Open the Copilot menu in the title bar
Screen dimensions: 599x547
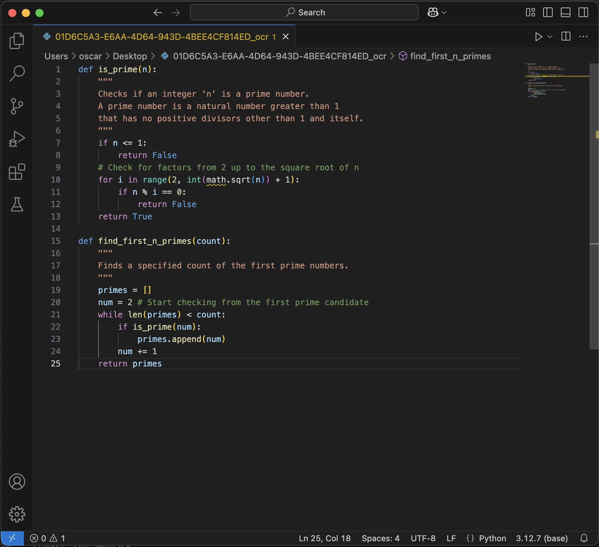(436, 12)
